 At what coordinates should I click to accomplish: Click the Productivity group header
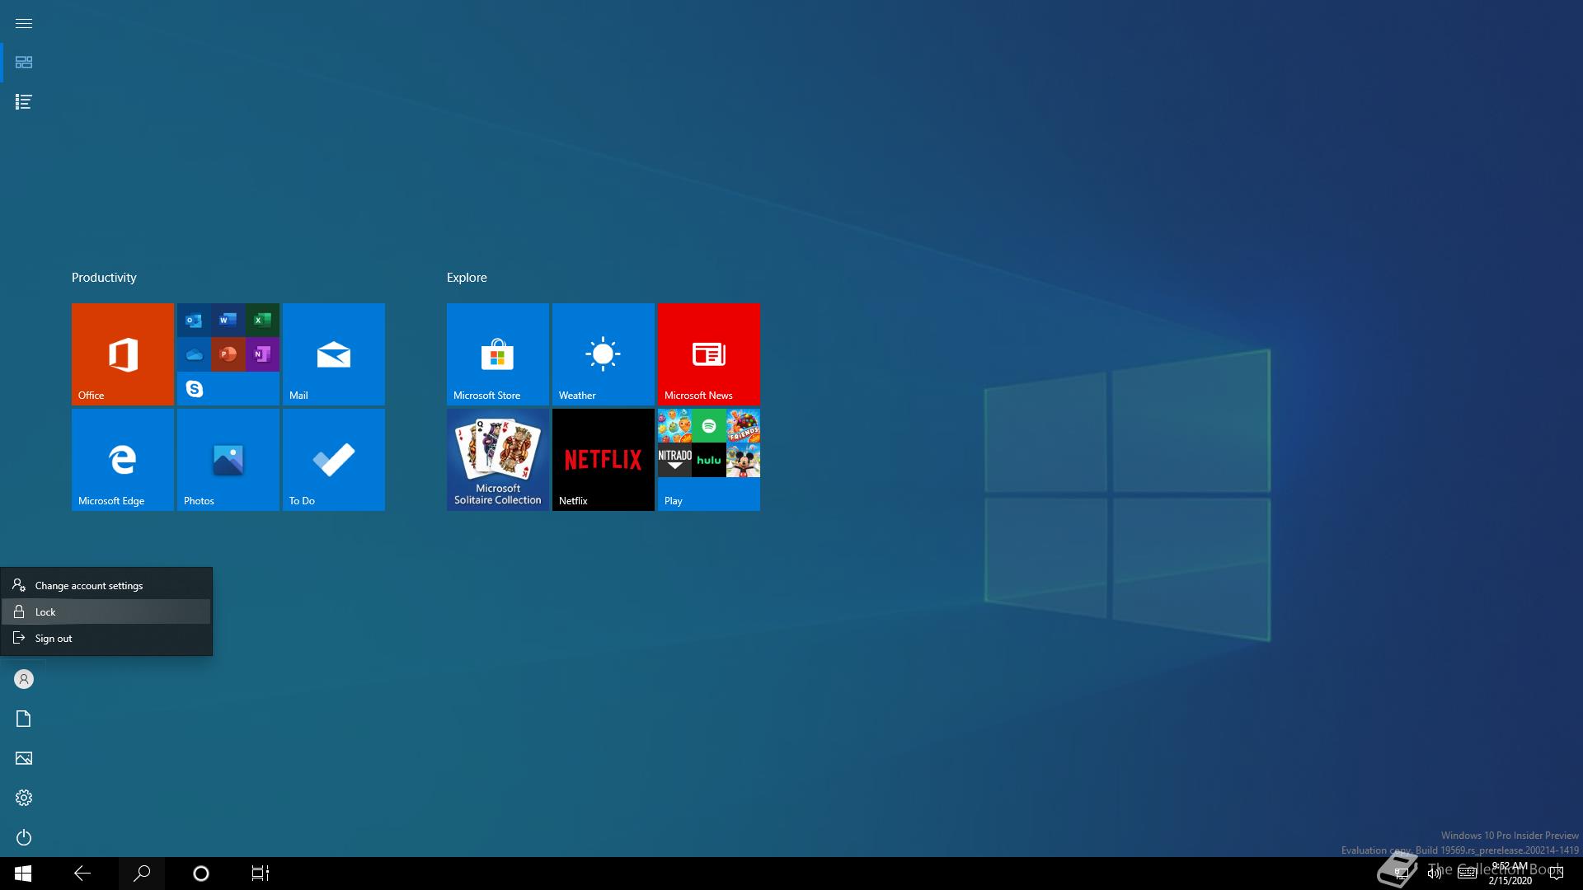click(104, 278)
